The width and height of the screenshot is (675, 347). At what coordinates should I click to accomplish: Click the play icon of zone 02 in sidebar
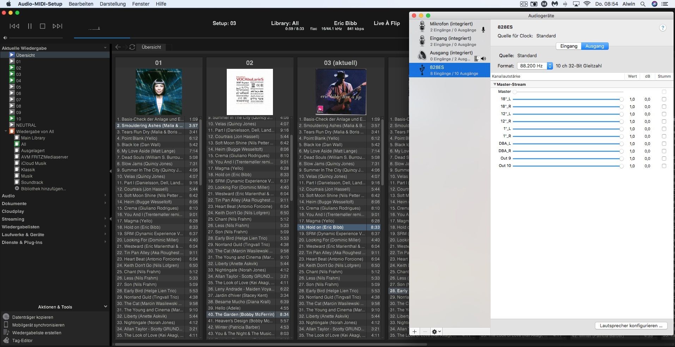point(12,68)
